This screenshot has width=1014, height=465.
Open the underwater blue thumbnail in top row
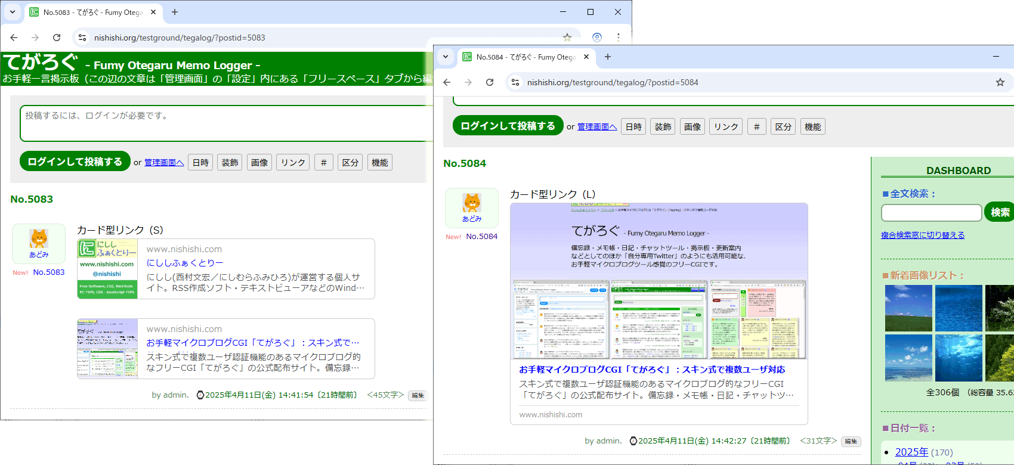959,308
